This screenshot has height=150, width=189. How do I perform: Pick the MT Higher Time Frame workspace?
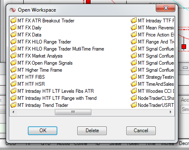40,70
